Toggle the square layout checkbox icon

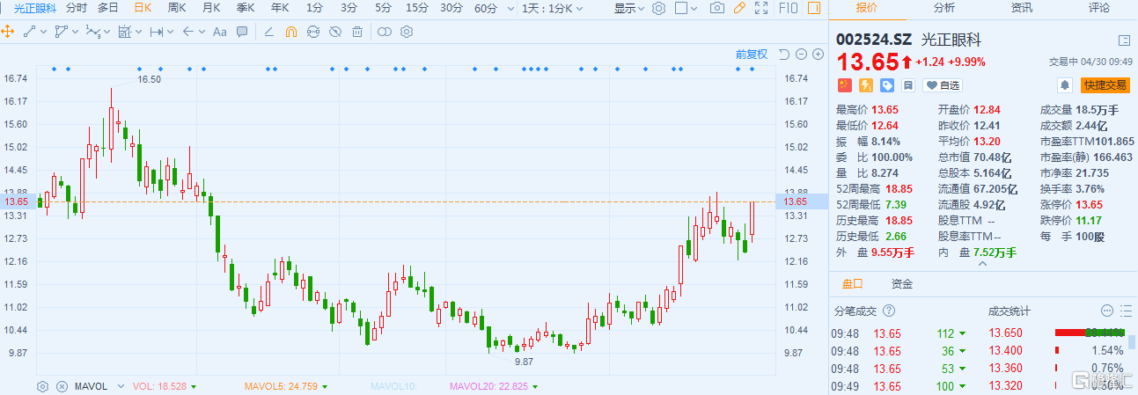[x=680, y=8]
